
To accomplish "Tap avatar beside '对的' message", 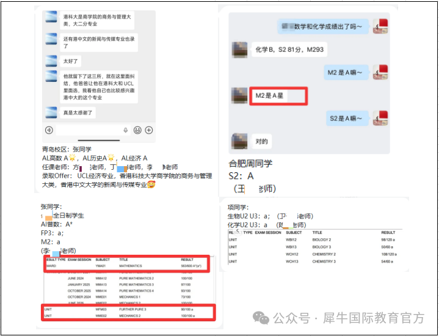I will coord(240,141).
